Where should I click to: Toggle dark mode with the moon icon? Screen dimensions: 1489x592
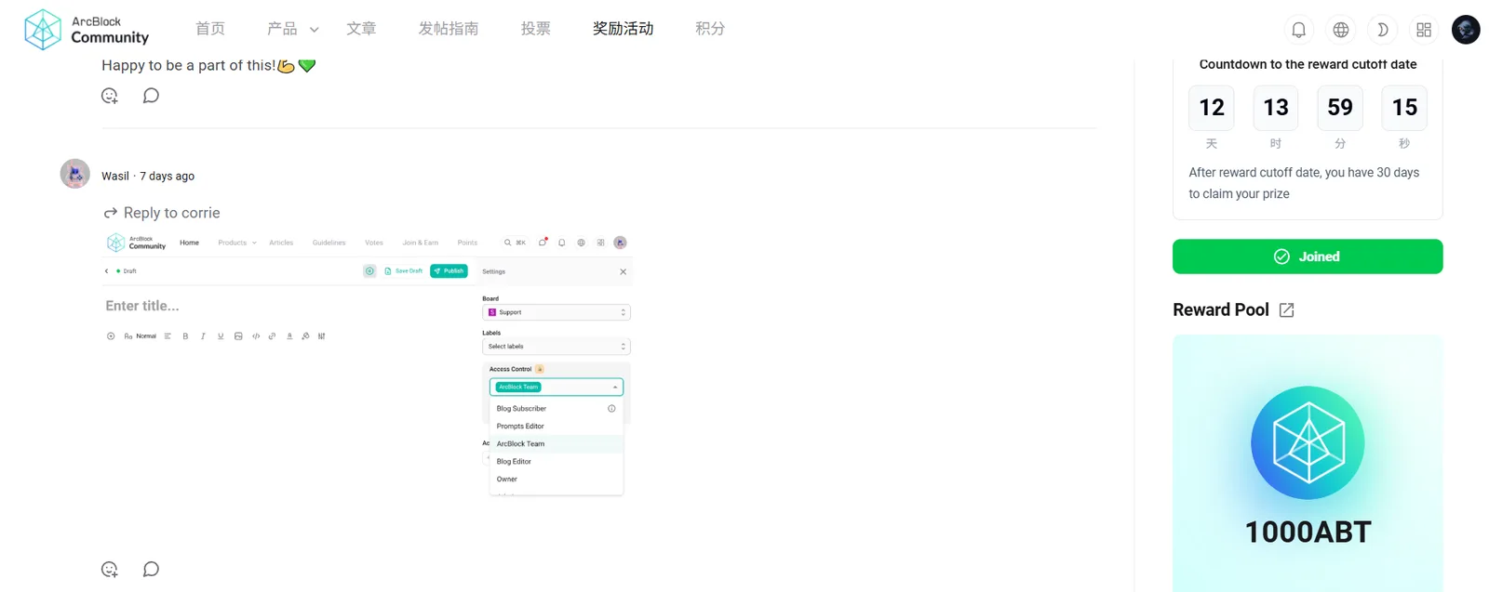pyautogui.click(x=1383, y=30)
